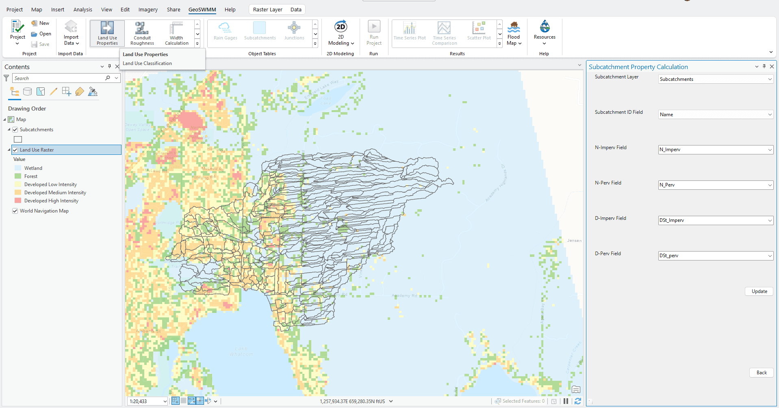Open the map scale dropdown
The height and width of the screenshot is (408, 779).
pos(165,401)
